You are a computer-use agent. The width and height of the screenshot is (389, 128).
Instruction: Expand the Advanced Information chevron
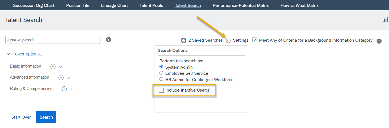[68, 78]
